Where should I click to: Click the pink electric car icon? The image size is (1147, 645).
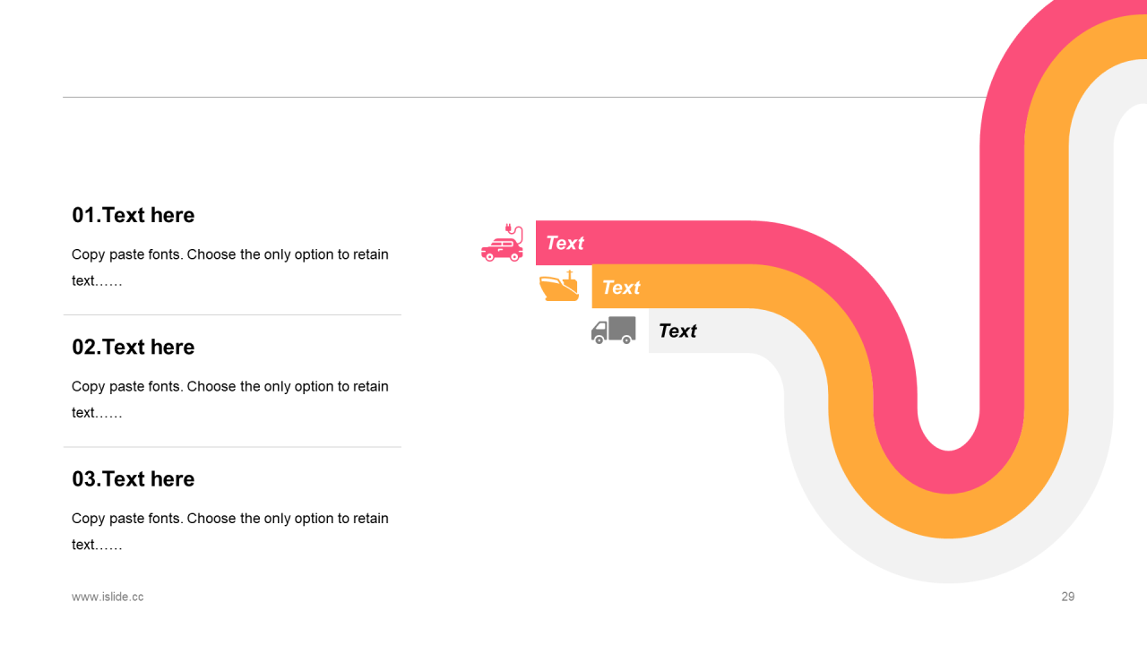pos(503,244)
